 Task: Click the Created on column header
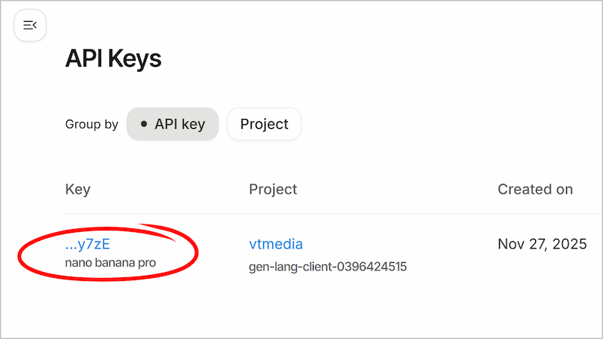point(535,189)
